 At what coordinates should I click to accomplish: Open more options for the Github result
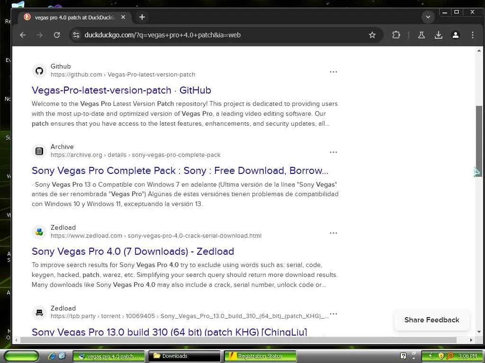333,72
